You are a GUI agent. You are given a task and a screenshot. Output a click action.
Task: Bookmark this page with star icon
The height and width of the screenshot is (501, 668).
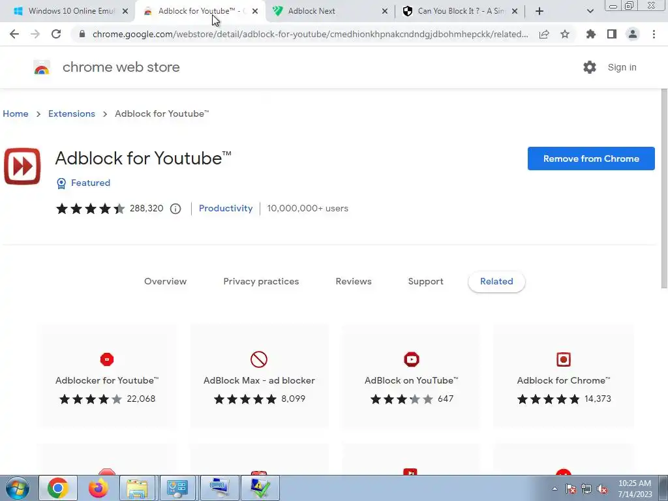tap(565, 34)
